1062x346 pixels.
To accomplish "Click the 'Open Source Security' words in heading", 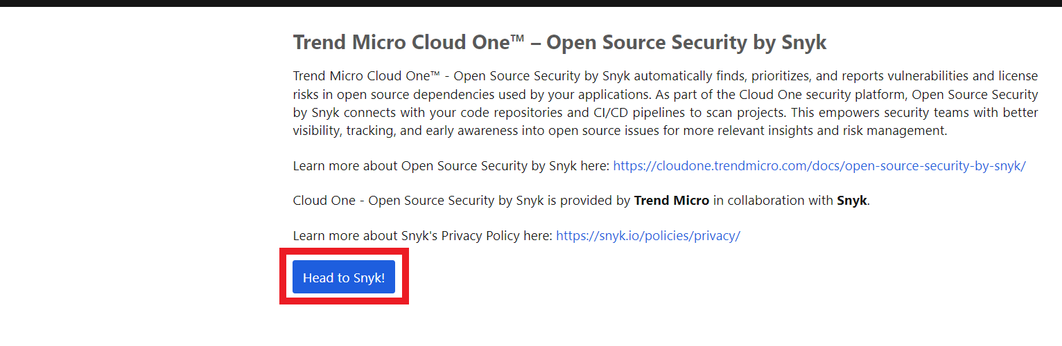I will 647,43.
